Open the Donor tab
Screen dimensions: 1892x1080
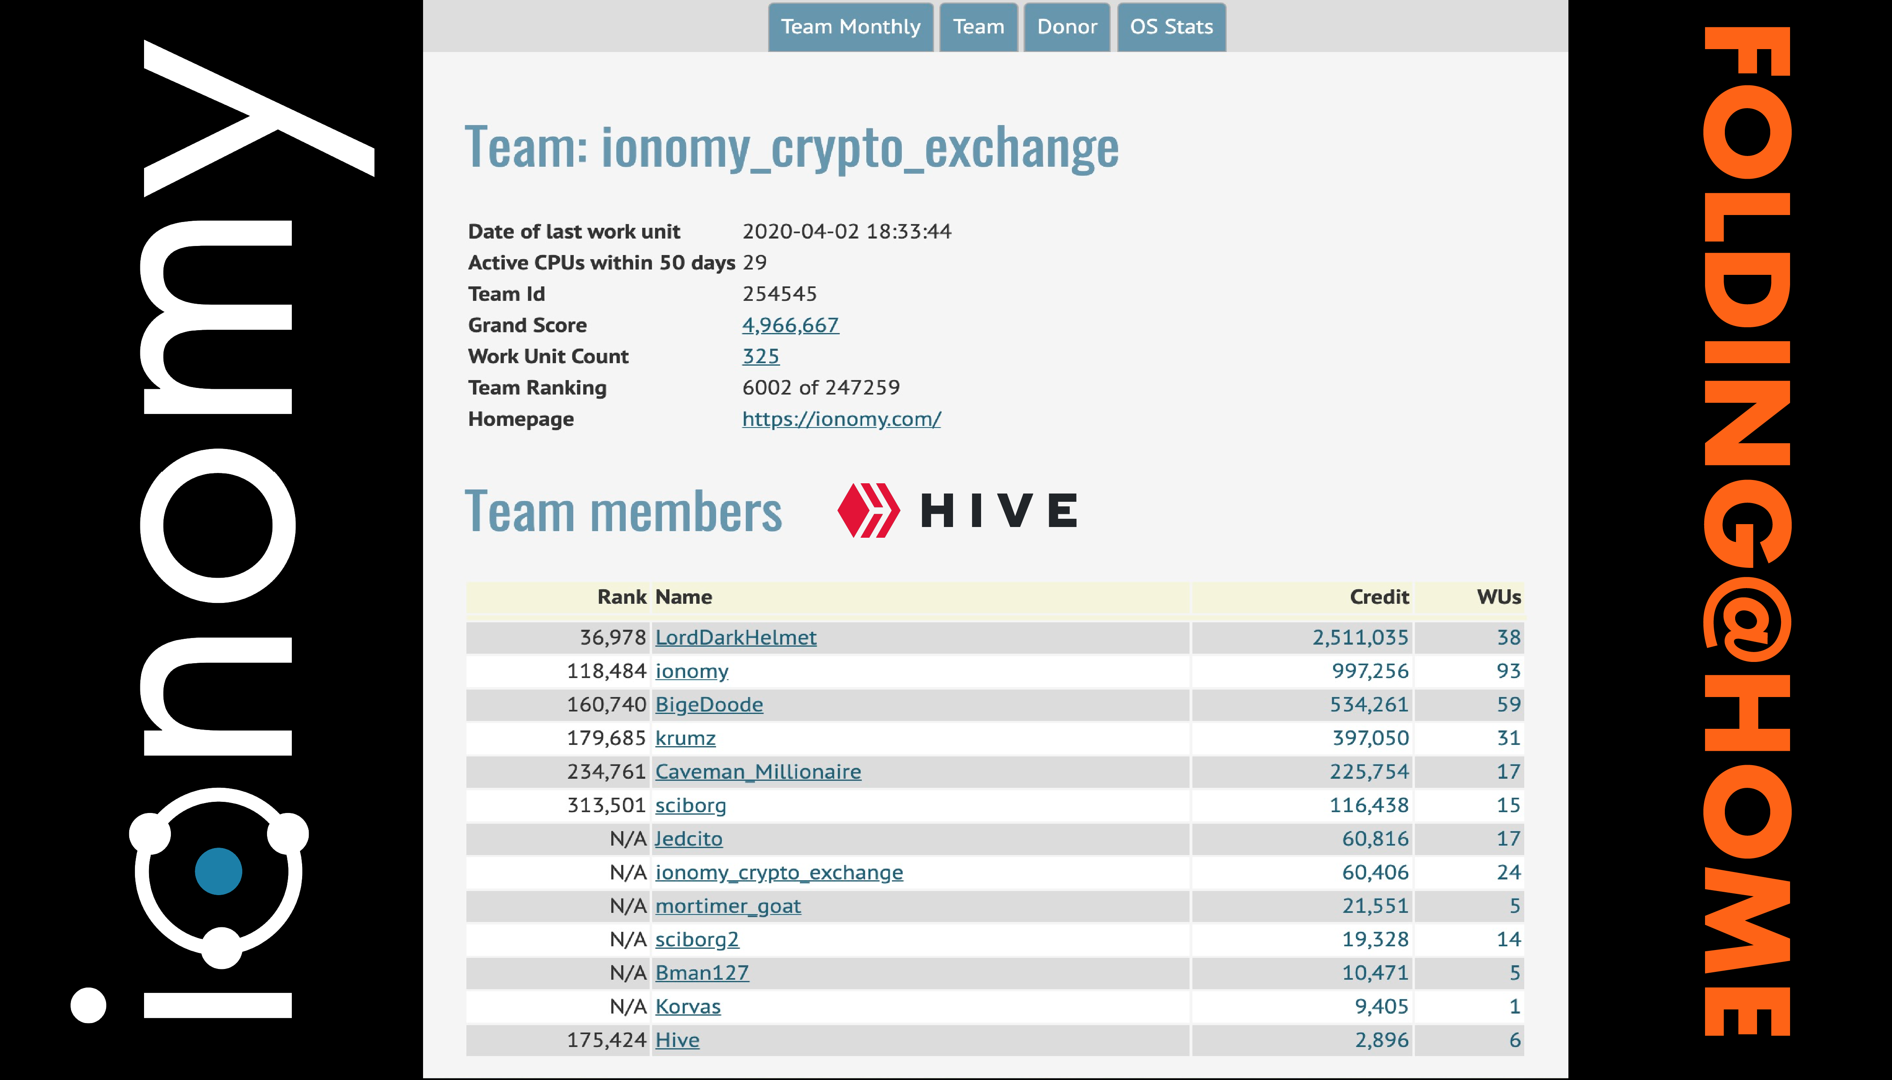point(1067,28)
